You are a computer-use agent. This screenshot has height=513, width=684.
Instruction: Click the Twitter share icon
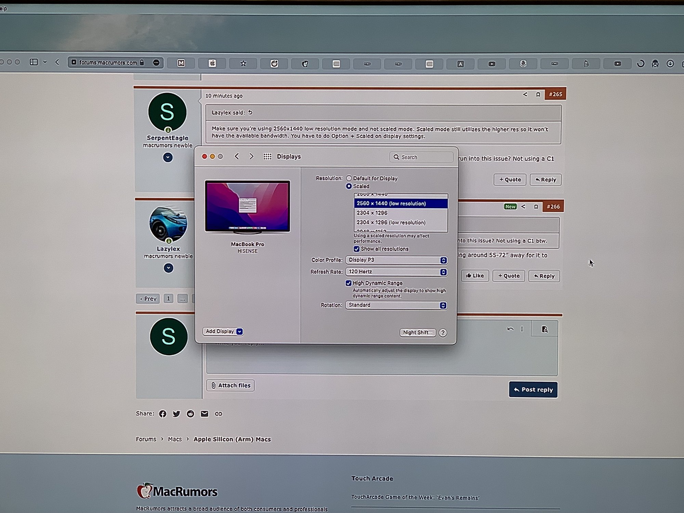[x=176, y=414]
